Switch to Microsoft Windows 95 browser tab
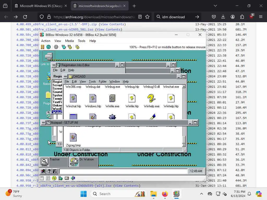The height and width of the screenshot is (200, 267). pyautogui.click(x=41, y=6)
